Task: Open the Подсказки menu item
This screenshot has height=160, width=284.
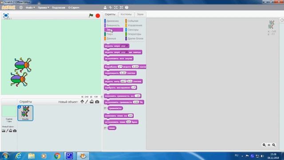Action: 59,8
